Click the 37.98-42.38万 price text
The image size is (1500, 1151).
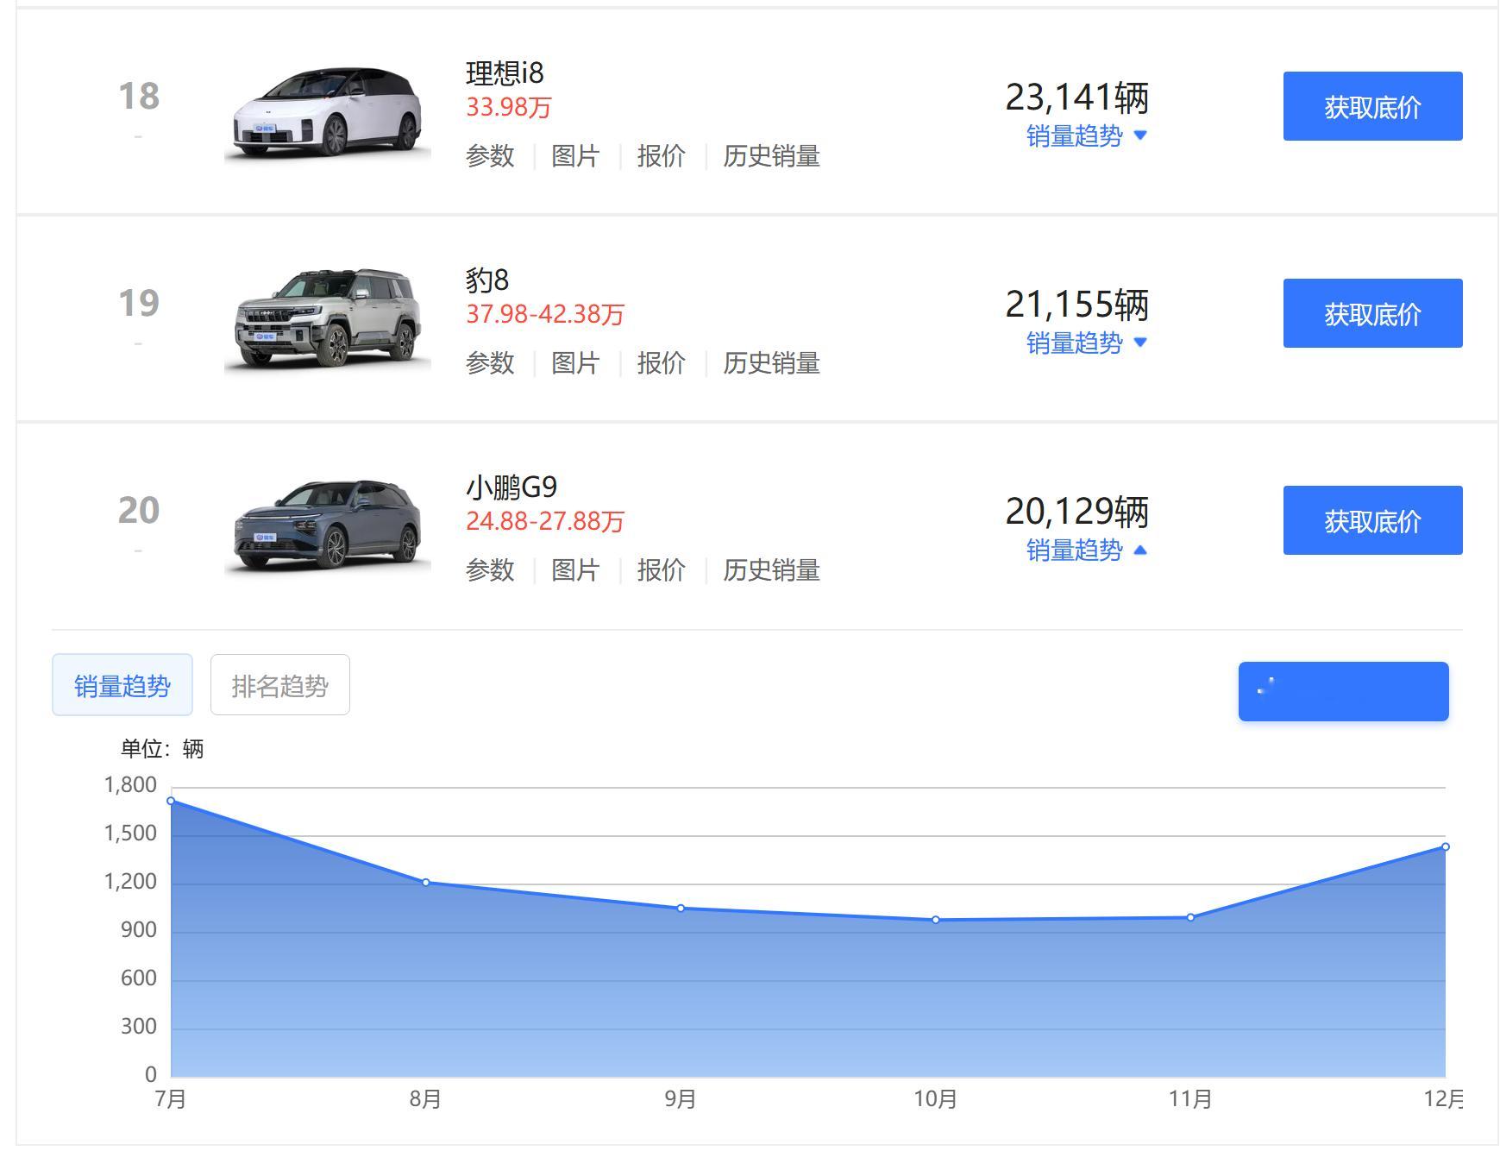(545, 315)
